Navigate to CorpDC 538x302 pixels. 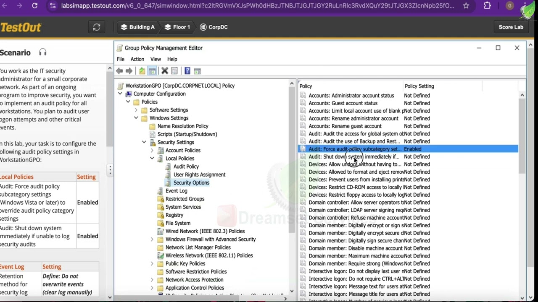point(214,27)
